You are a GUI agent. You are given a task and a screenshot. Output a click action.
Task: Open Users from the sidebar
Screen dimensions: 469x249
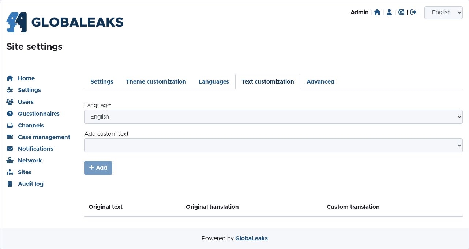pyautogui.click(x=26, y=102)
